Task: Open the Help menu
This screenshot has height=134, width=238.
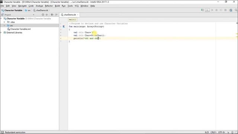Action: (93, 6)
